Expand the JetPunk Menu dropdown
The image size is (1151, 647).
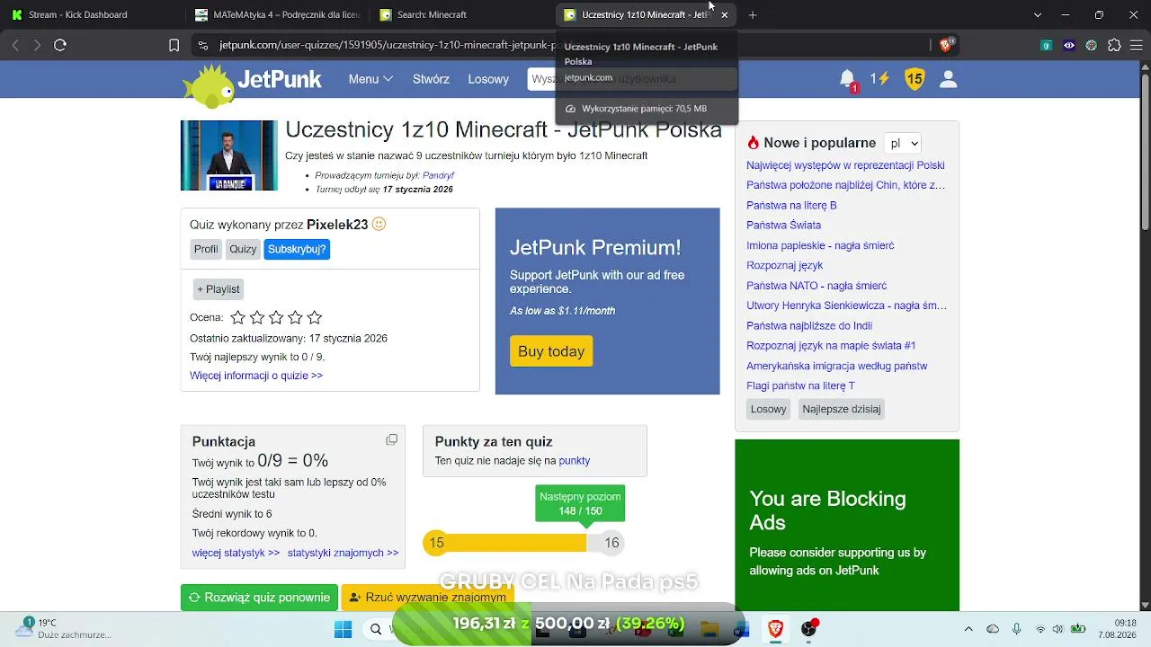click(370, 79)
